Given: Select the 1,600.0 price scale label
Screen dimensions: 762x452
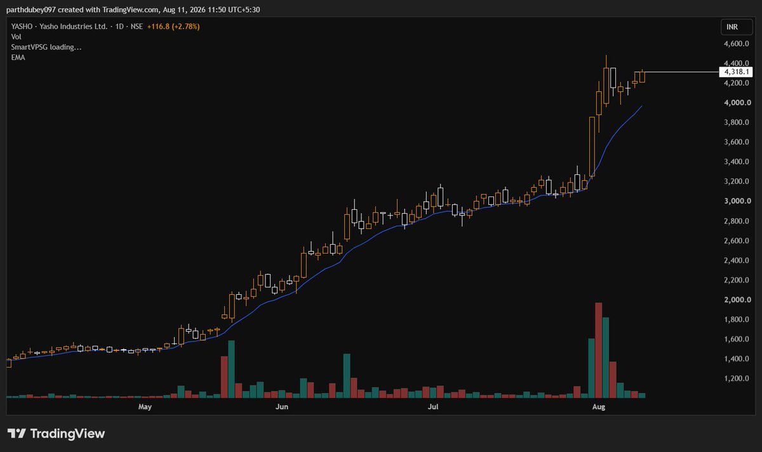Looking at the screenshot, I should 738,339.
